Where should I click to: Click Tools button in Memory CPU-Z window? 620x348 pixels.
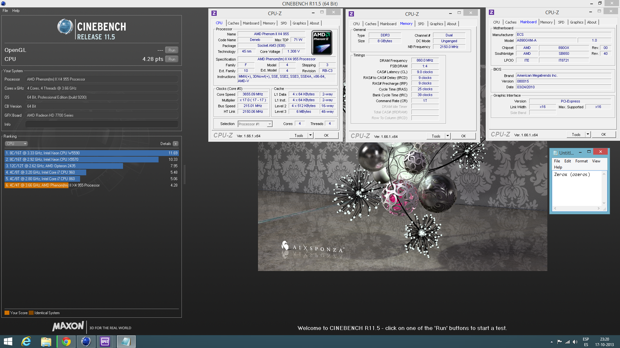click(436, 136)
